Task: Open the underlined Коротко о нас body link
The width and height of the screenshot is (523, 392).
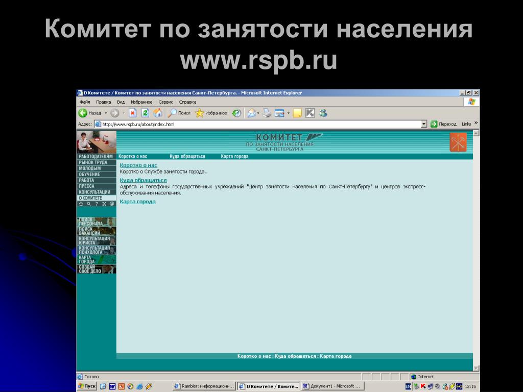Action: point(138,165)
